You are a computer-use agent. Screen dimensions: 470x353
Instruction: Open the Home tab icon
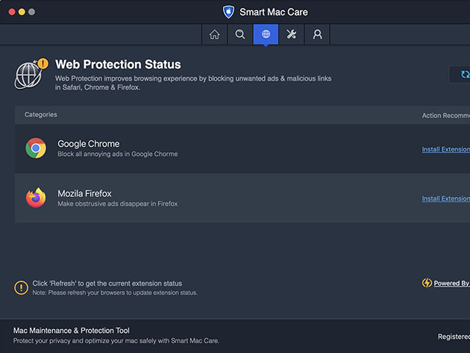(215, 34)
